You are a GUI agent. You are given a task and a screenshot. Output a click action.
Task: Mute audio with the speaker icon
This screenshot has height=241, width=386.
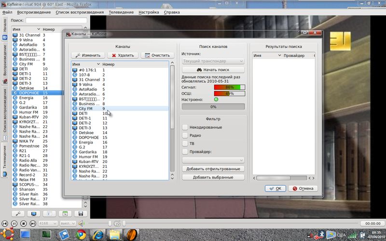point(82,223)
